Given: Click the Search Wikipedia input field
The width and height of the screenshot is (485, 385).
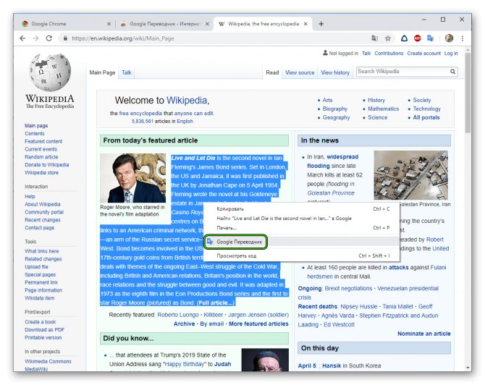Looking at the screenshot, I should click(402, 72).
